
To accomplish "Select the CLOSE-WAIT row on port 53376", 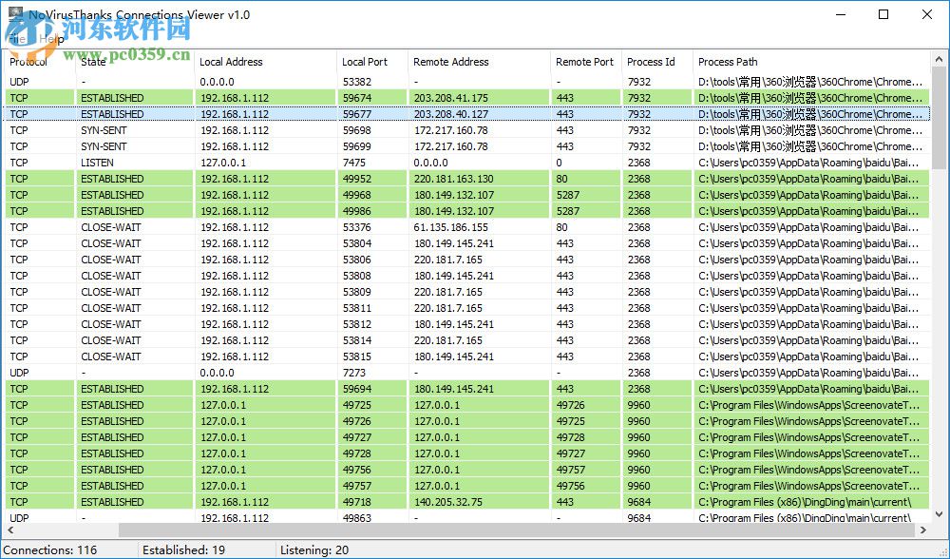I will coord(285,227).
